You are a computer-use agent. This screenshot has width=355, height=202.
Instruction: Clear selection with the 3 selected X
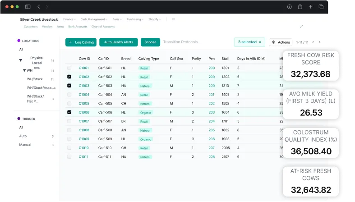(260, 42)
